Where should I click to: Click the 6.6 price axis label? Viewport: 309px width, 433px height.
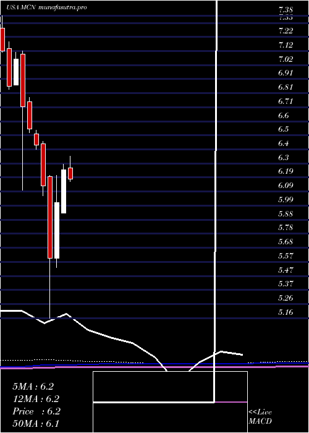pos(284,115)
